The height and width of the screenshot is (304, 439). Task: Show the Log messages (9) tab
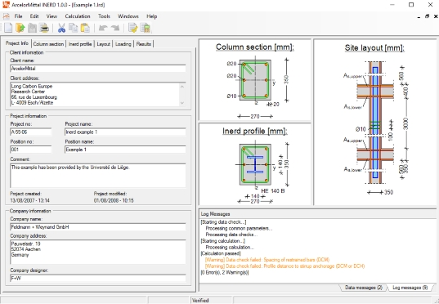coord(410,288)
